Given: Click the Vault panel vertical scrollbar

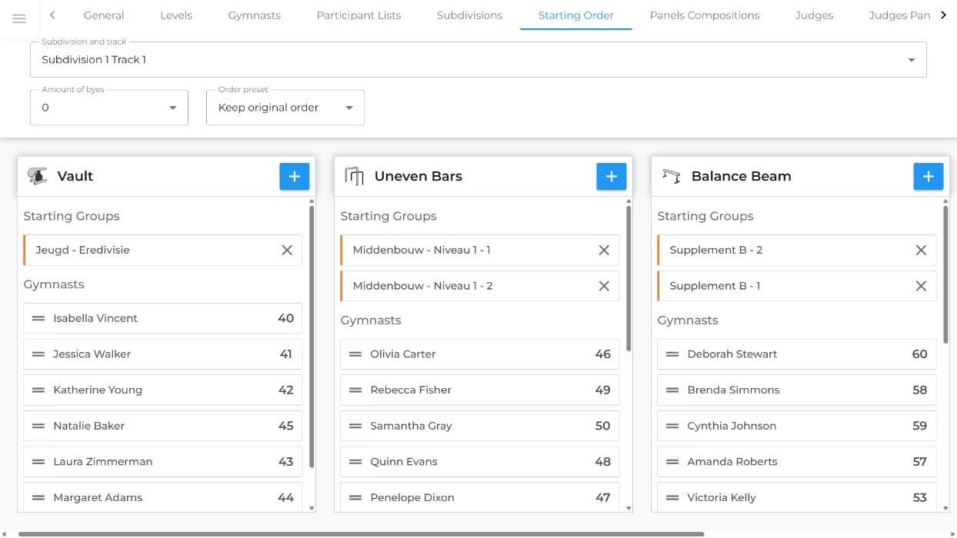Looking at the screenshot, I should point(312,337).
